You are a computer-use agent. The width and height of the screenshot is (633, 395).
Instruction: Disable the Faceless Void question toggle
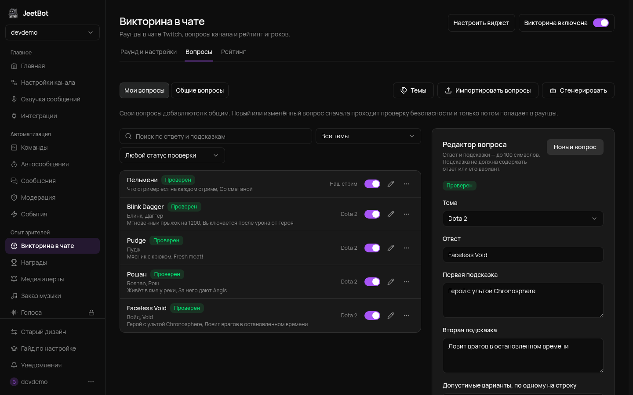pyautogui.click(x=372, y=316)
